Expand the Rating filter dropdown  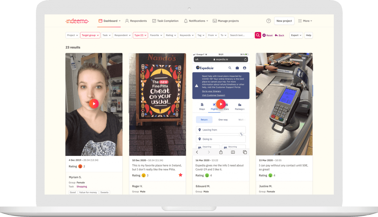171,35
